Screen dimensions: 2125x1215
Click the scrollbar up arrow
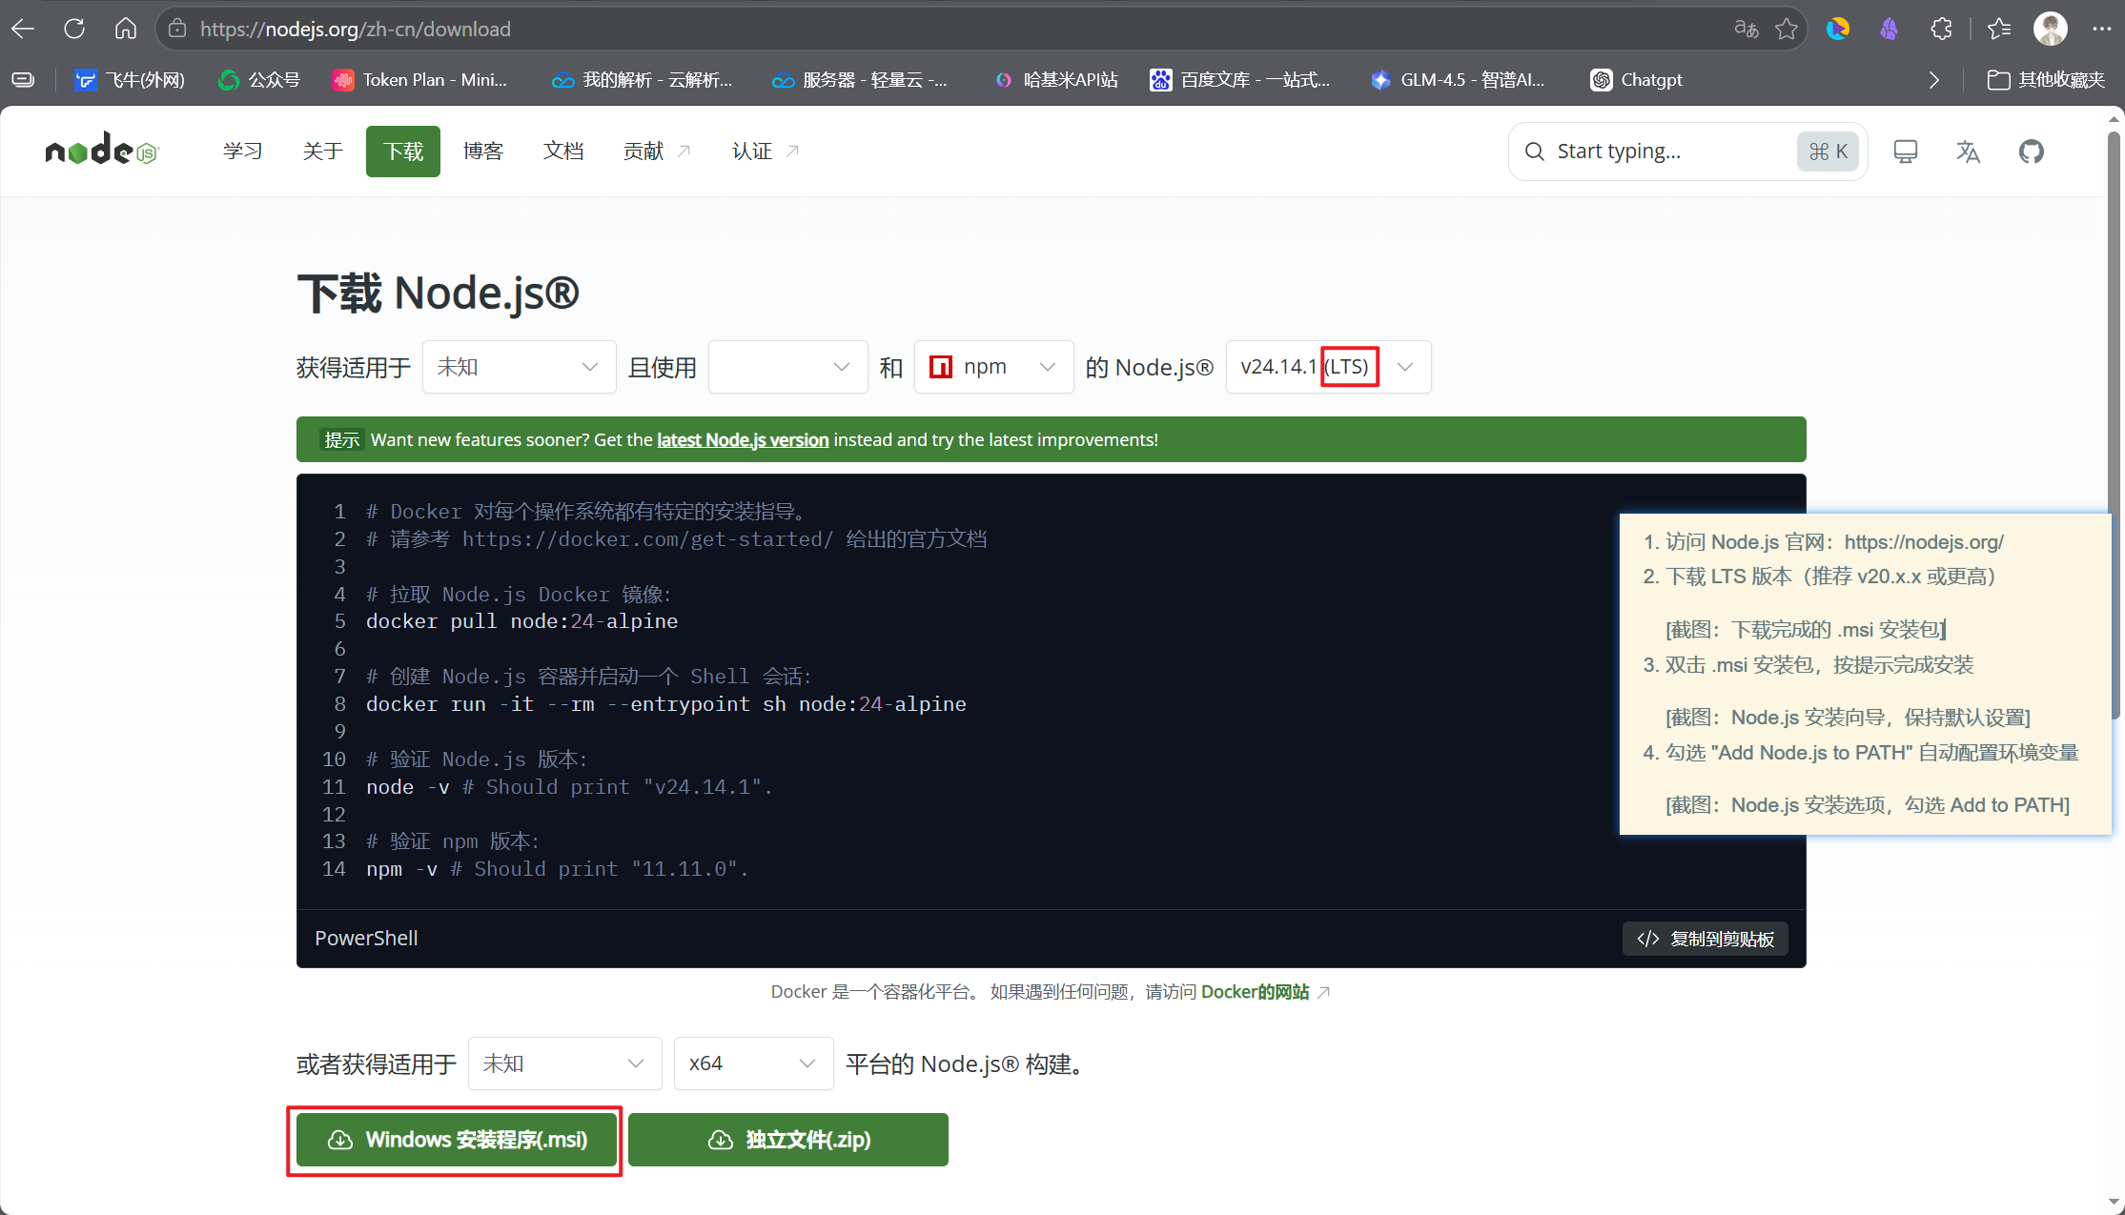(x=2115, y=118)
